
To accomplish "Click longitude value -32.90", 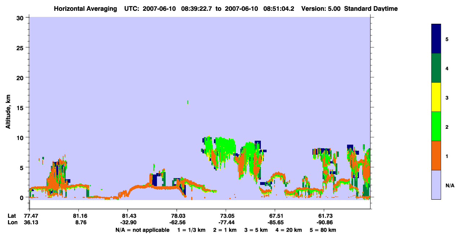I will pos(128,222).
